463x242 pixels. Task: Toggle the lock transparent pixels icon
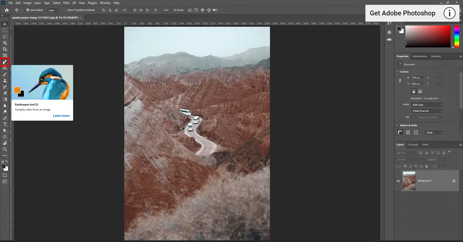pos(405,166)
